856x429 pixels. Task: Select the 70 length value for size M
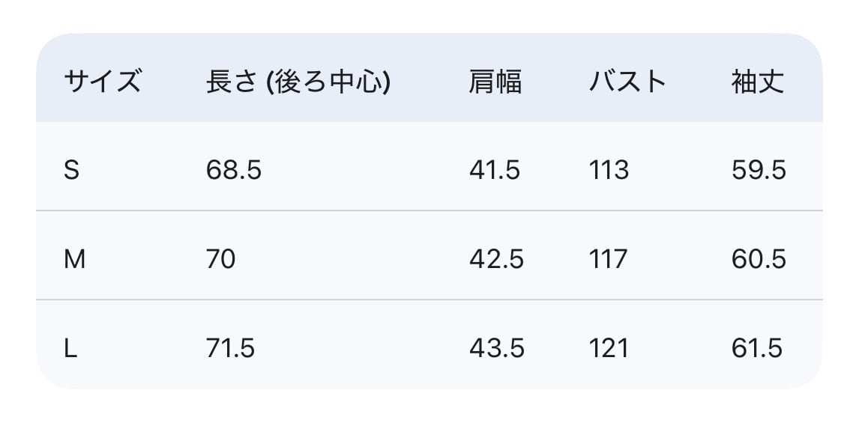(221, 259)
